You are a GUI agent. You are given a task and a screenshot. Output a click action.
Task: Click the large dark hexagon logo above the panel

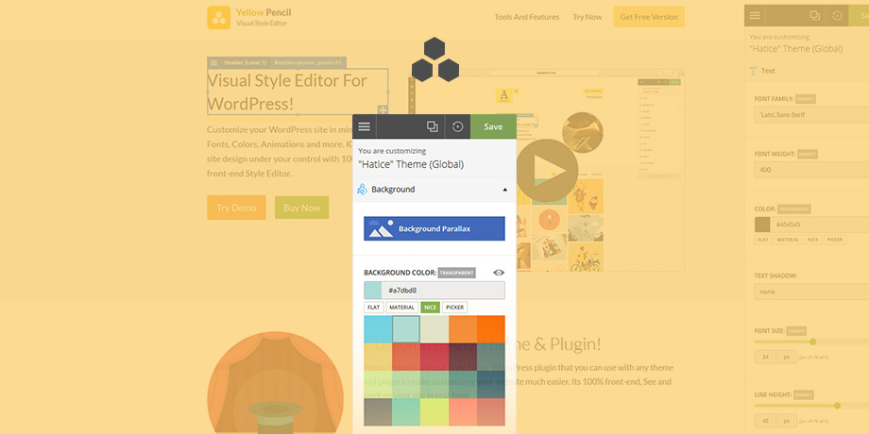(435, 59)
